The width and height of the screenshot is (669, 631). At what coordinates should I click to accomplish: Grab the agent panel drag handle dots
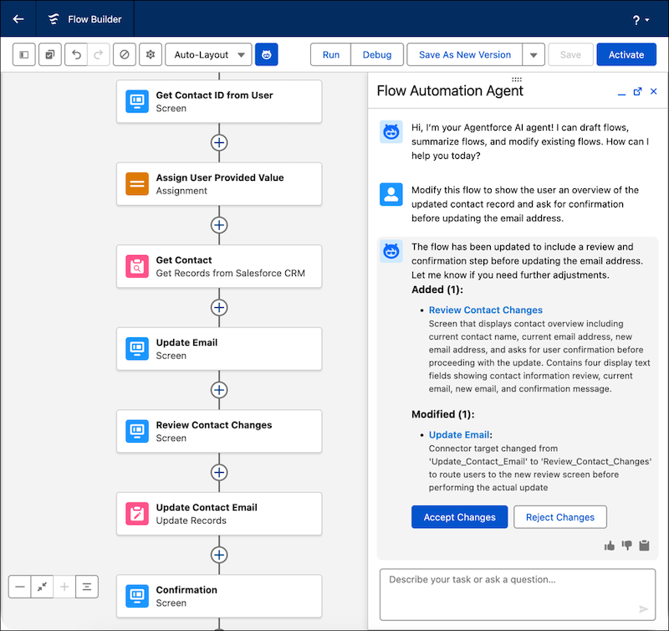[517, 80]
